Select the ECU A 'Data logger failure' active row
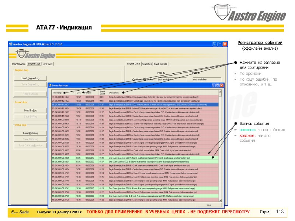This screenshot has height=221, width=295. click(x=135, y=97)
